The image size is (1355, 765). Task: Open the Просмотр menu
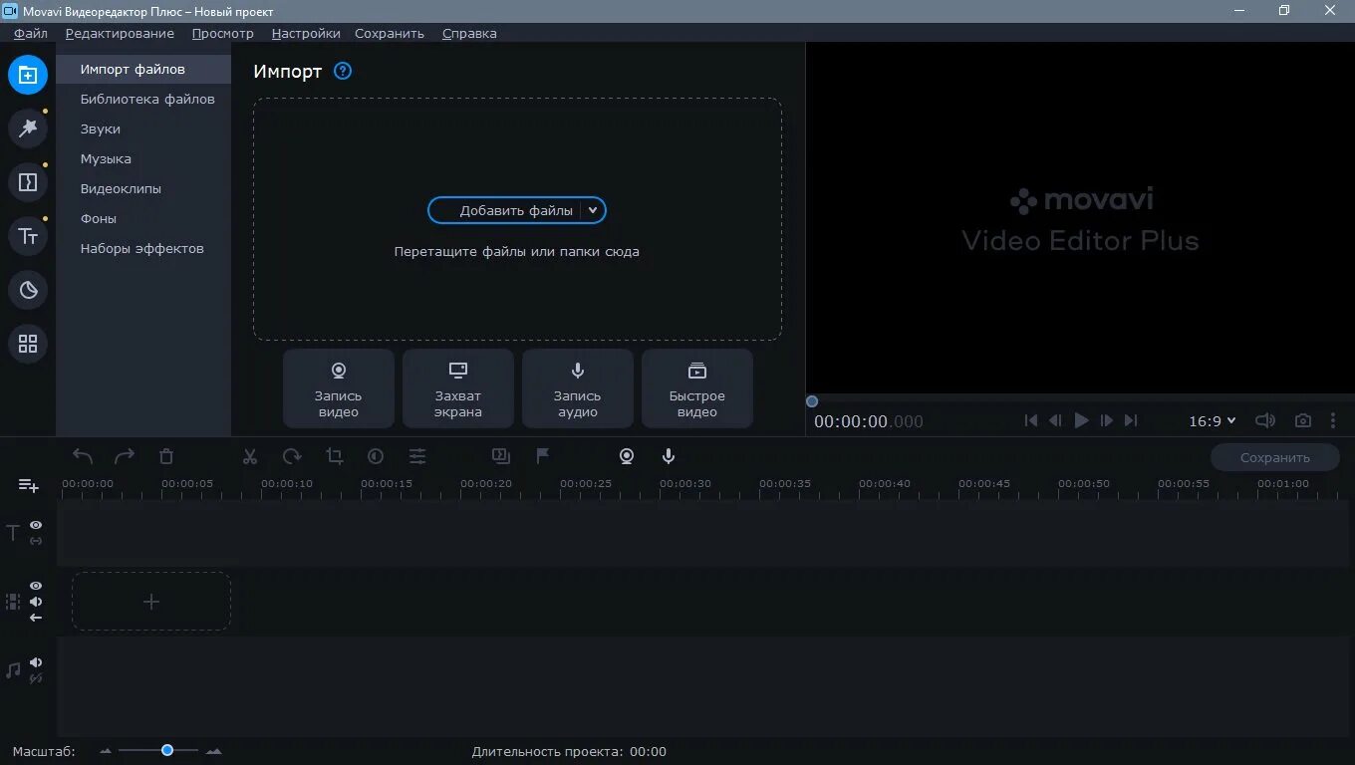coord(223,33)
